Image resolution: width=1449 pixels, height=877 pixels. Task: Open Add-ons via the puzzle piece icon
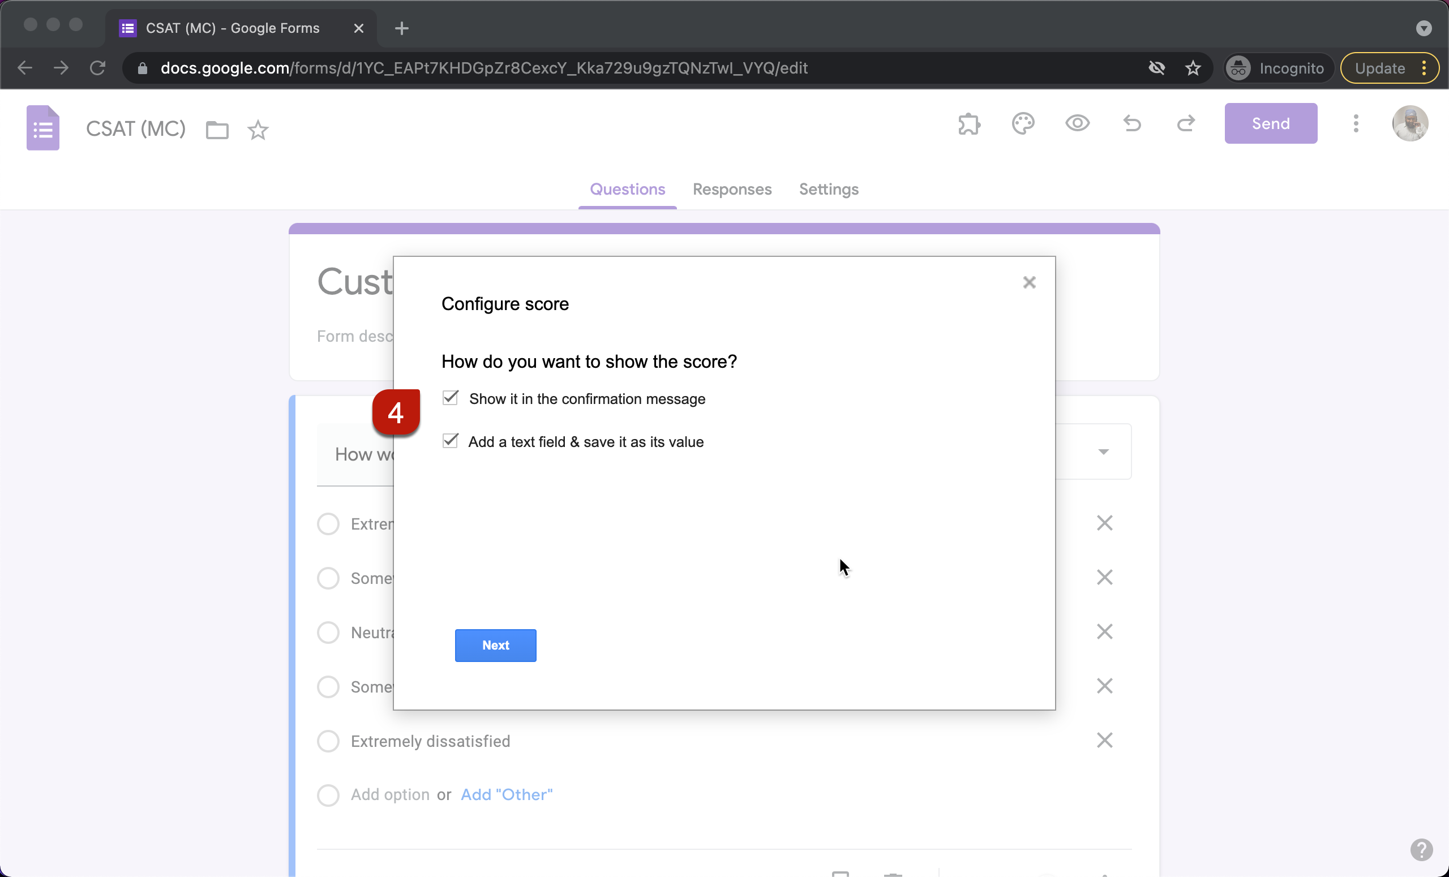[x=969, y=123]
